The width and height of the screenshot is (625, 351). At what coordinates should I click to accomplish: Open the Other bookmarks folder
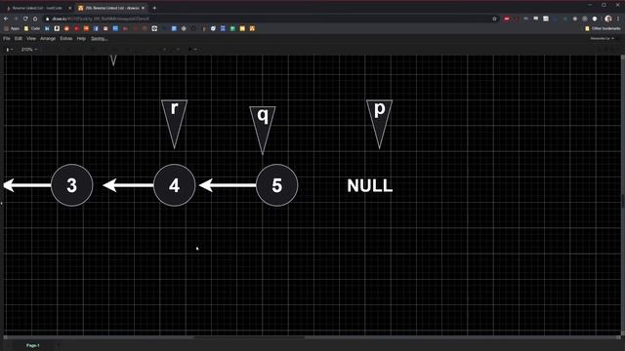[x=603, y=28]
